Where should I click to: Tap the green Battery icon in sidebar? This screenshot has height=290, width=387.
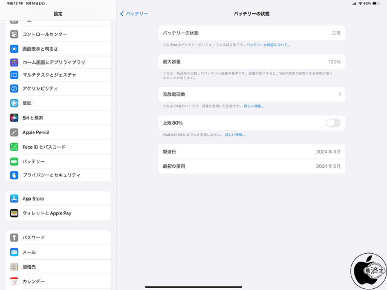click(14, 161)
